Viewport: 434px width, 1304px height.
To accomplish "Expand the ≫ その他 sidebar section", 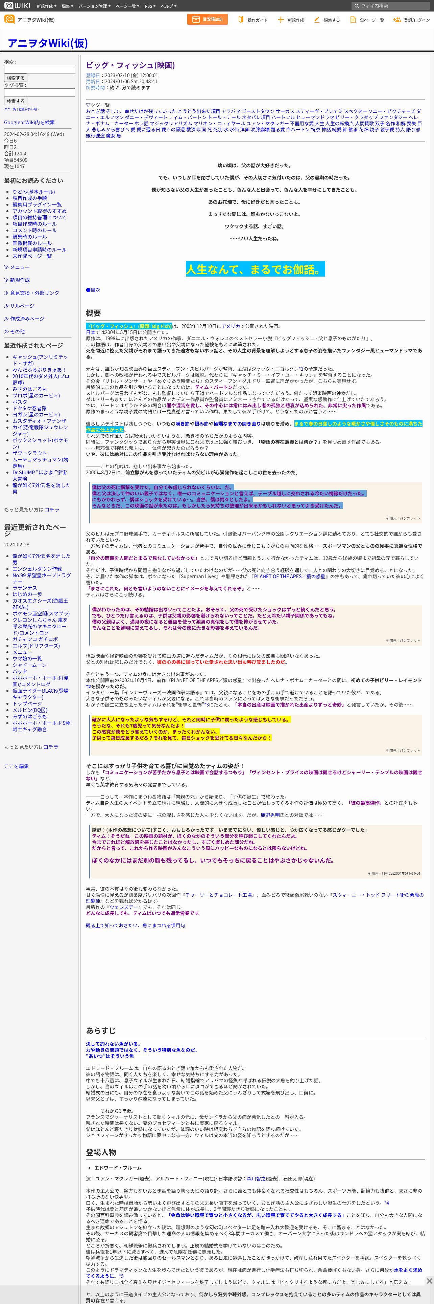I will [x=14, y=331].
